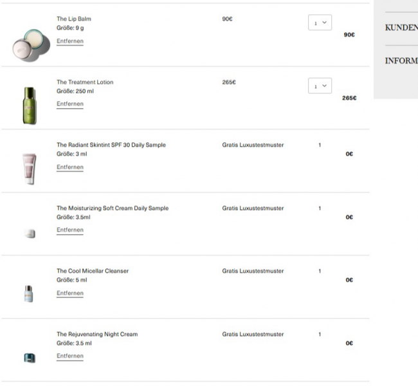Remove The Moisturizing Soft Cream sample
418x386 pixels.
pyautogui.click(x=69, y=230)
